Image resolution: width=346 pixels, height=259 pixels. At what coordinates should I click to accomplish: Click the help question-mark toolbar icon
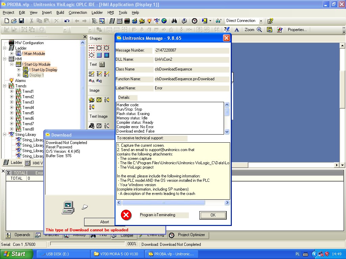(x=270, y=21)
